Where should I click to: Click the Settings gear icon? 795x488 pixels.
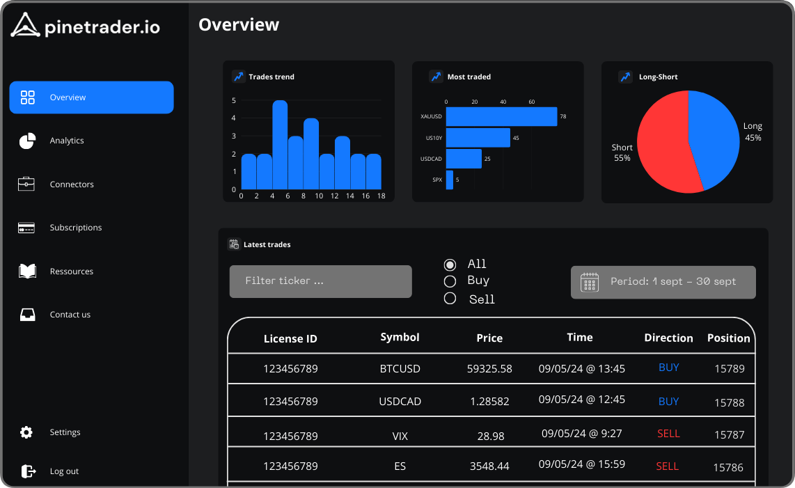point(26,432)
